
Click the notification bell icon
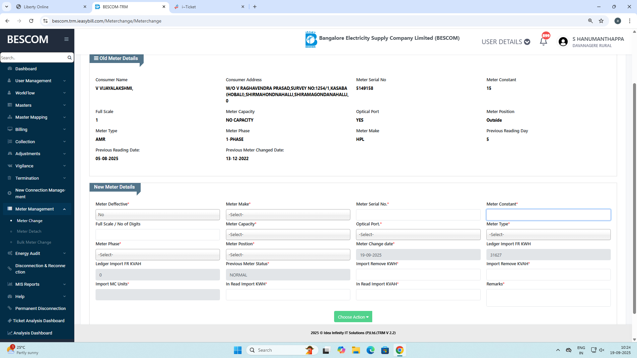click(543, 42)
